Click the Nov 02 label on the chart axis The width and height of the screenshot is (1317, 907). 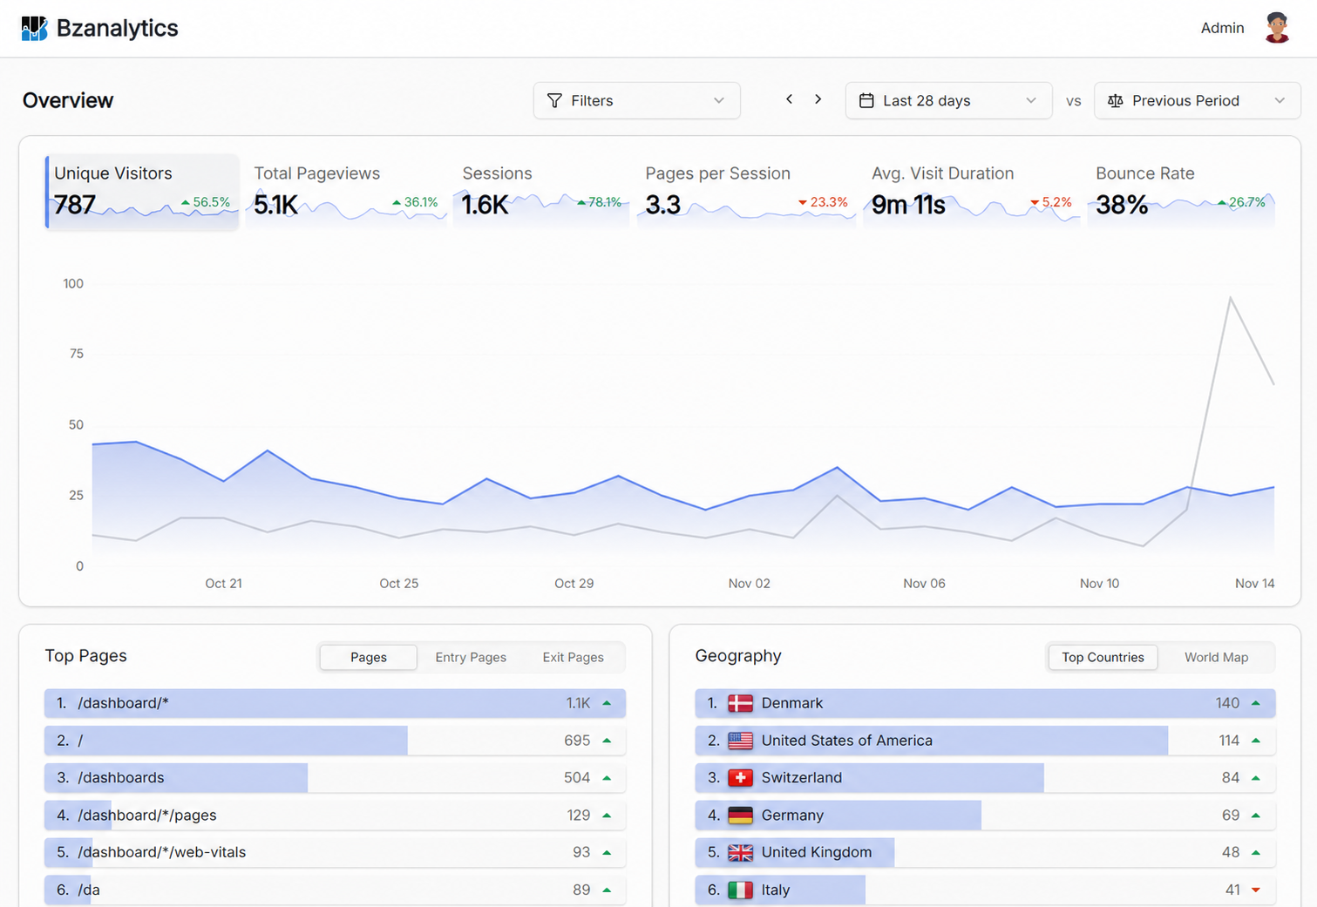(750, 584)
